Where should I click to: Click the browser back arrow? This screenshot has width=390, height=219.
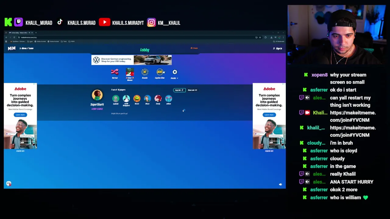6,37
